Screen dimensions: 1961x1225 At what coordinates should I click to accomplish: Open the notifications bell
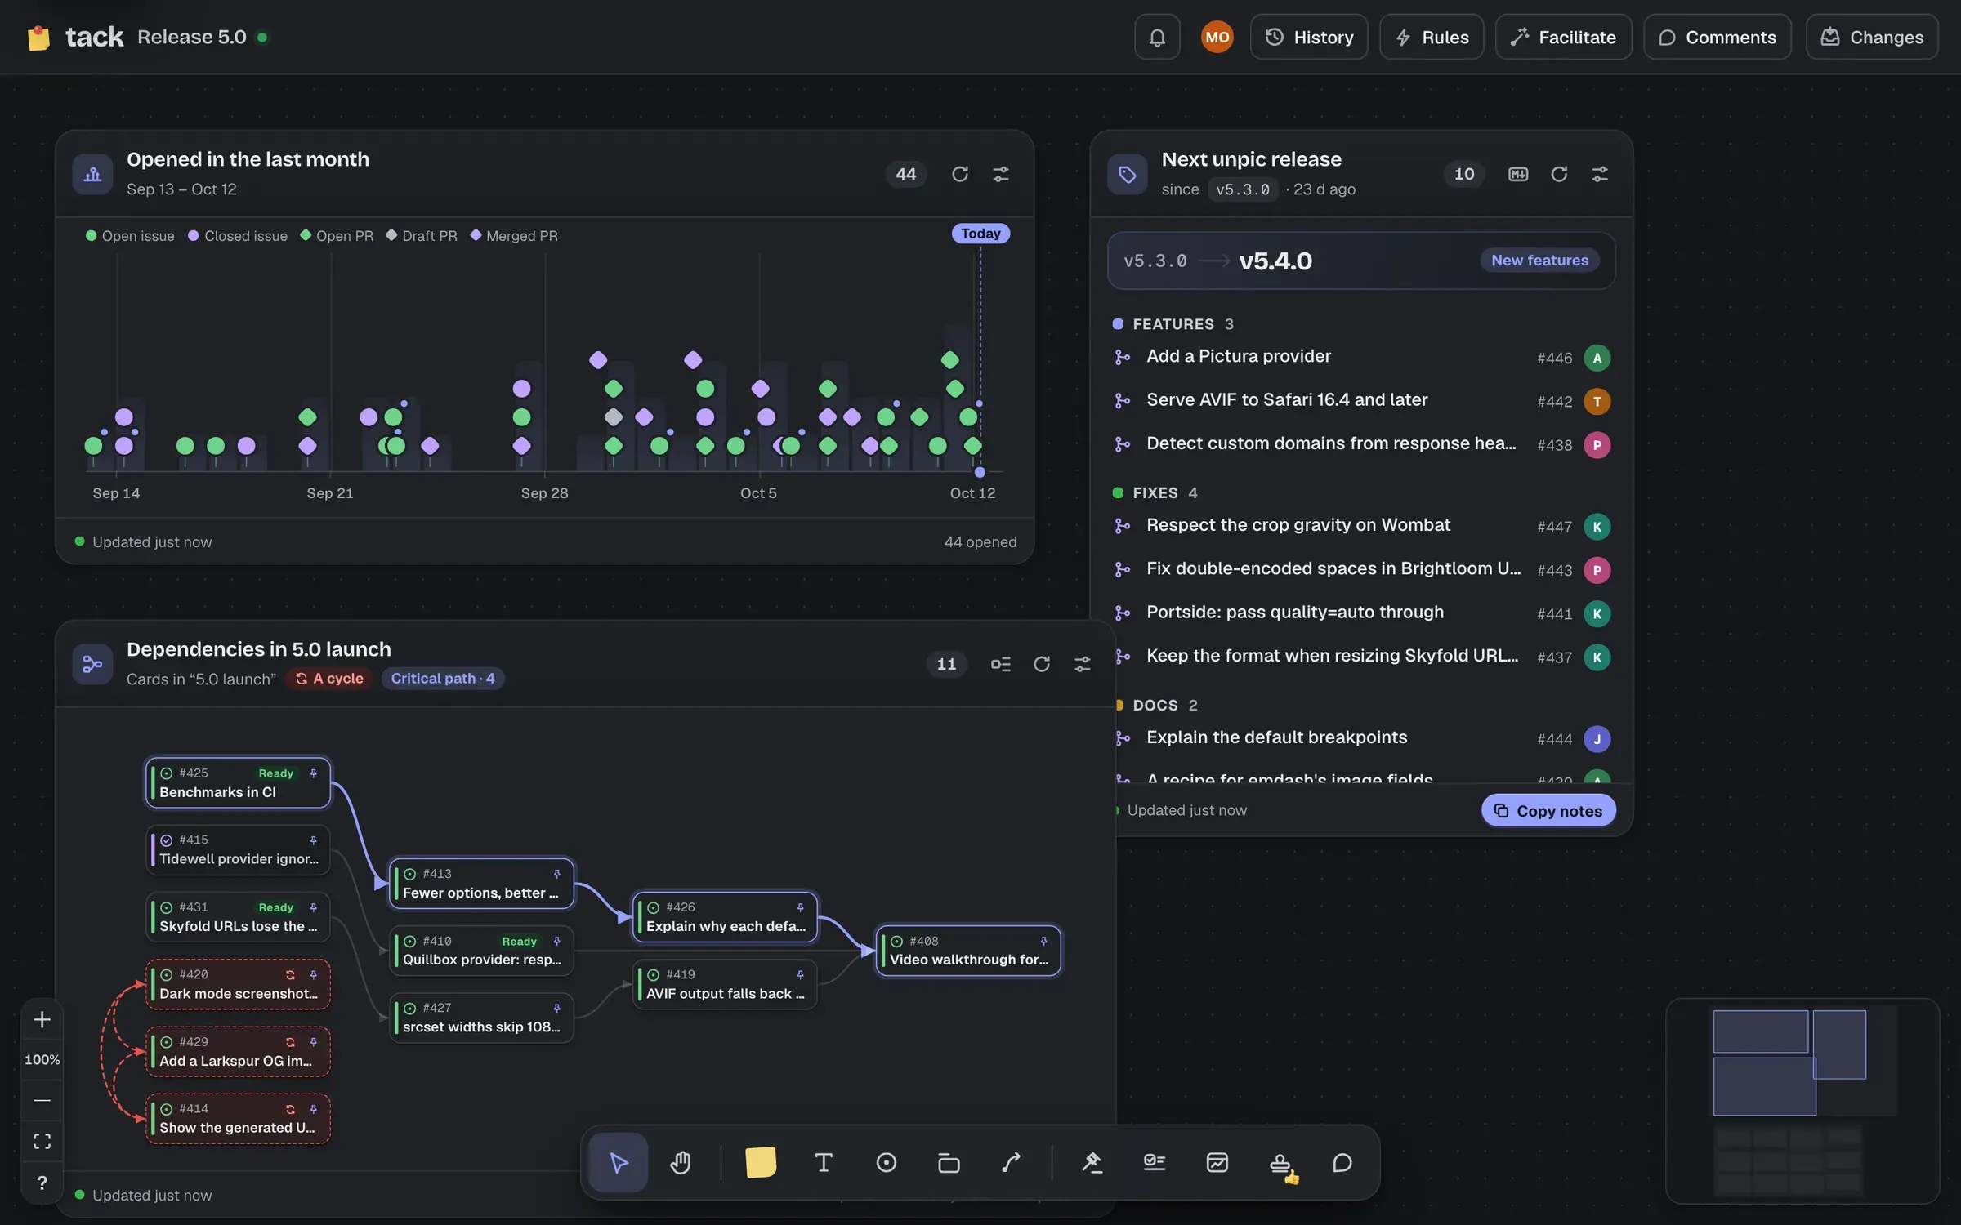click(x=1157, y=37)
